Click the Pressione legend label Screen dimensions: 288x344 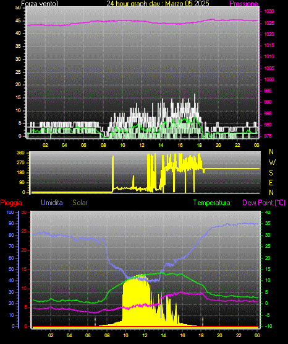[x=244, y=4]
